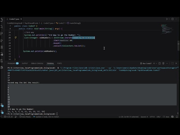Open editor More Actions ellipsis

pos(176,19)
